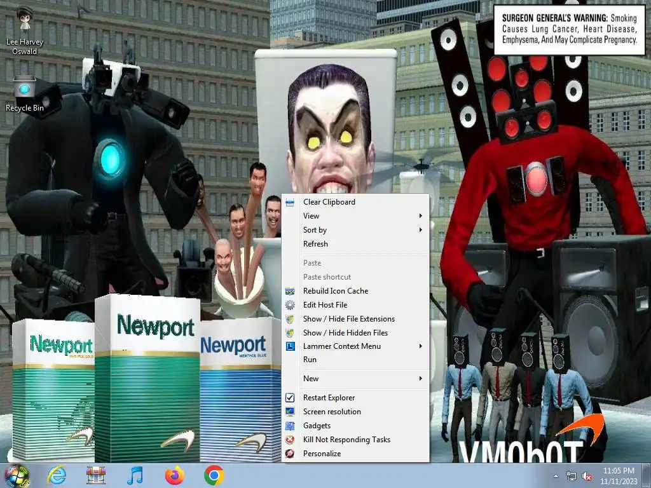
Task: Show hidden tray icons arrow
Action: pyautogui.click(x=556, y=476)
